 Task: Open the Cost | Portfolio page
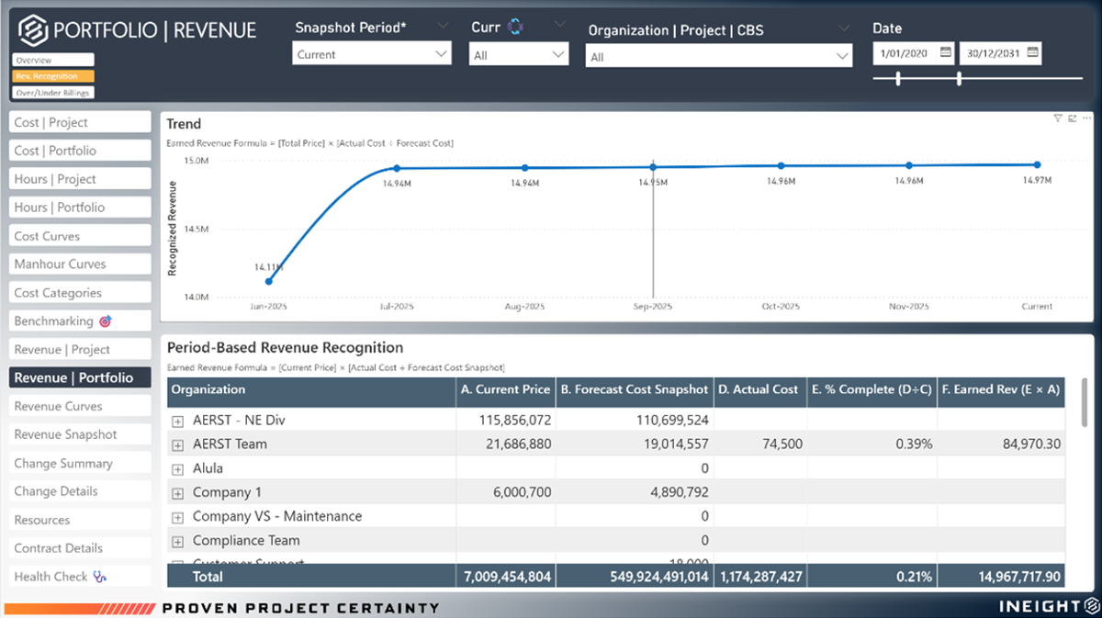(80, 151)
